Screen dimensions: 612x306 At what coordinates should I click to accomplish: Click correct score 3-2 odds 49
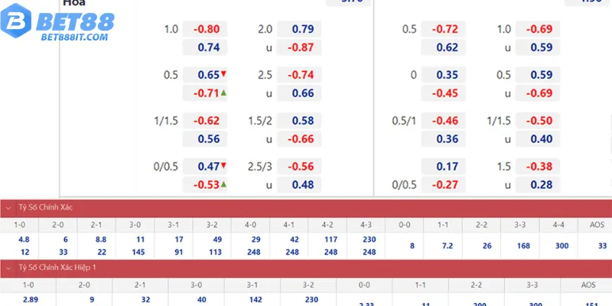point(217,239)
